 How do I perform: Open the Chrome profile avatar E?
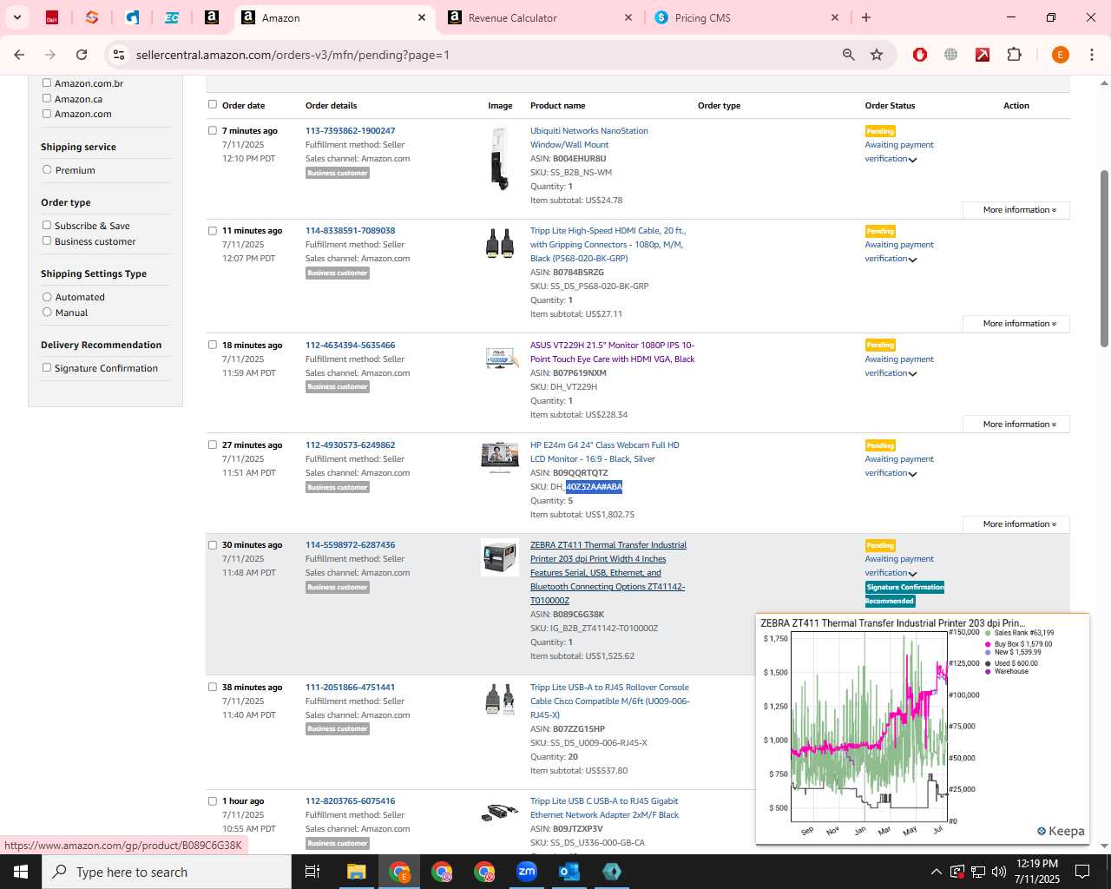point(1060,55)
